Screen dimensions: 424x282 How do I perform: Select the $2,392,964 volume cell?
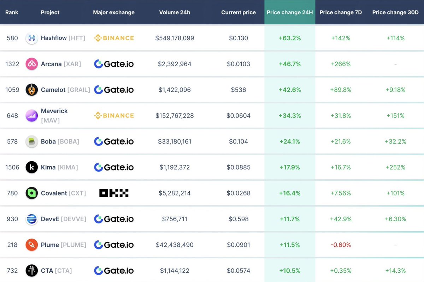(x=175, y=64)
